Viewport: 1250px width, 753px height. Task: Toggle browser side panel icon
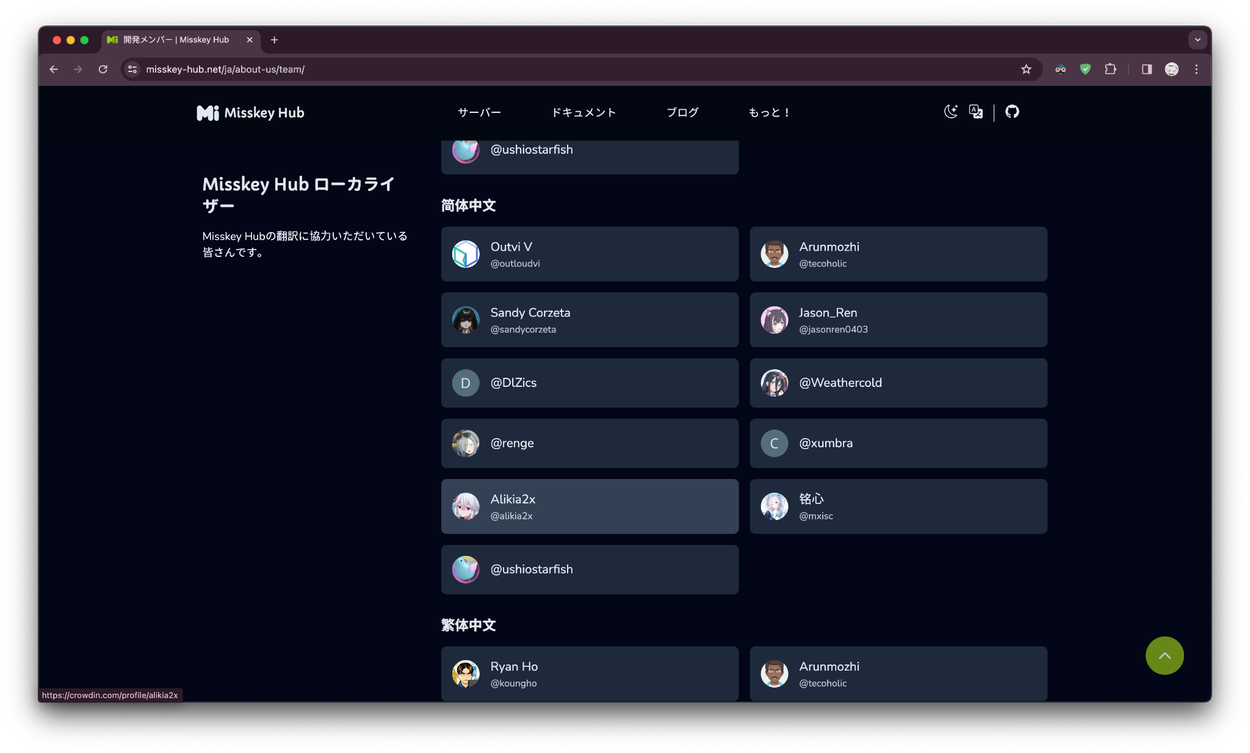pyautogui.click(x=1147, y=70)
